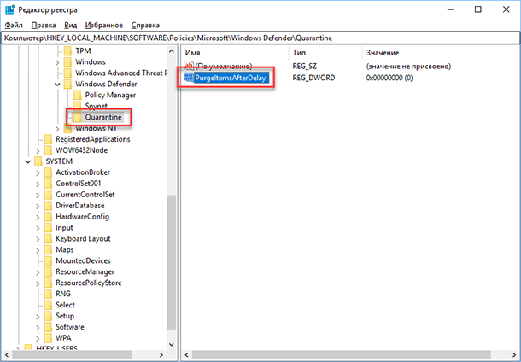Image resolution: width=521 pixels, height=362 pixels.
Task: Select the HardwareConfig folder icon
Action: click(x=48, y=217)
